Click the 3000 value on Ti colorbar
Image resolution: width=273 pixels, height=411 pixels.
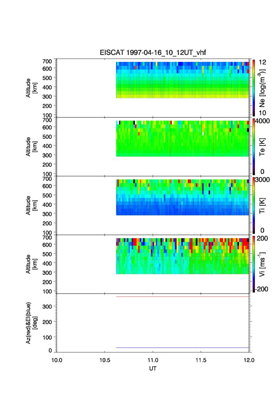(263, 179)
